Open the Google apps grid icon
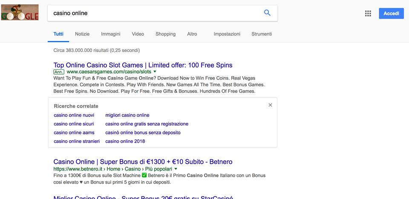Viewport: 409px width, 199px height. click(x=368, y=14)
